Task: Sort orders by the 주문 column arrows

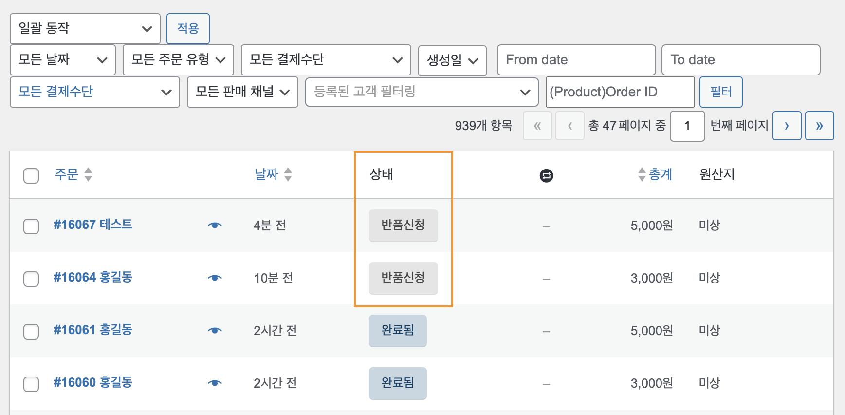Action: click(88, 174)
